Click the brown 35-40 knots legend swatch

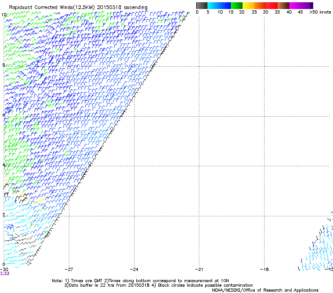[283, 5]
